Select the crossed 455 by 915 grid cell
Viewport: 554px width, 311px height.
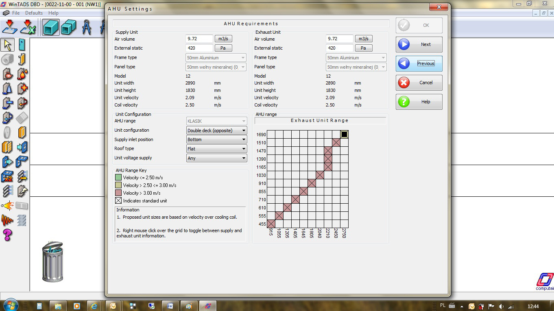(271, 224)
